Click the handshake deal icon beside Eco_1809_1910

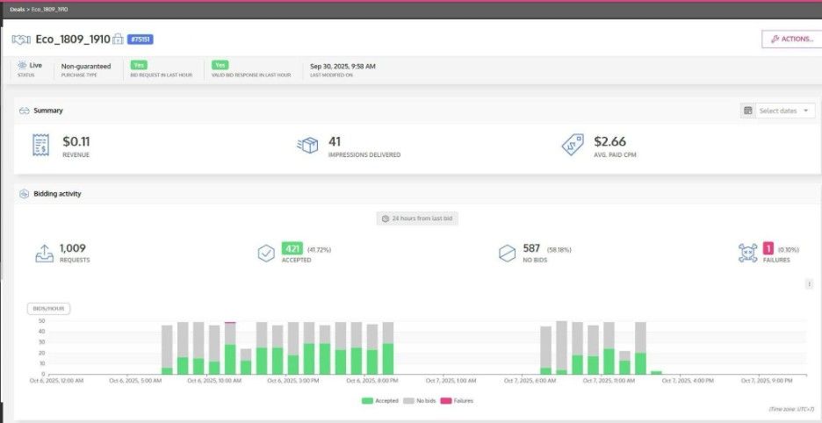[21, 39]
